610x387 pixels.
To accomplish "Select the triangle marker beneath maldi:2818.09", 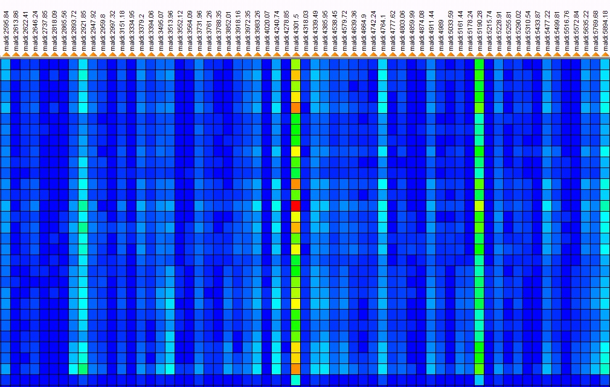I will pyautogui.click(x=54, y=54).
